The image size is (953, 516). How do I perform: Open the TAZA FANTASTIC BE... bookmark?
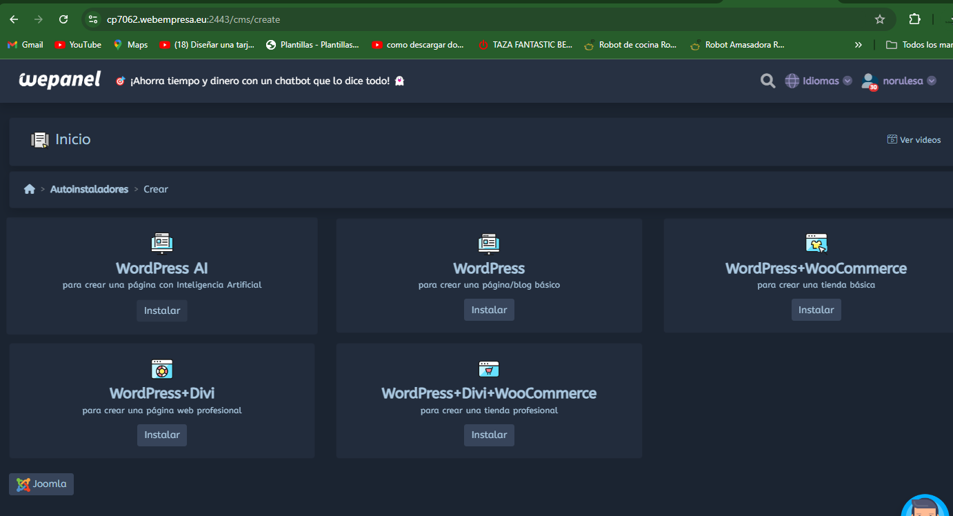[x=525, y=45]
